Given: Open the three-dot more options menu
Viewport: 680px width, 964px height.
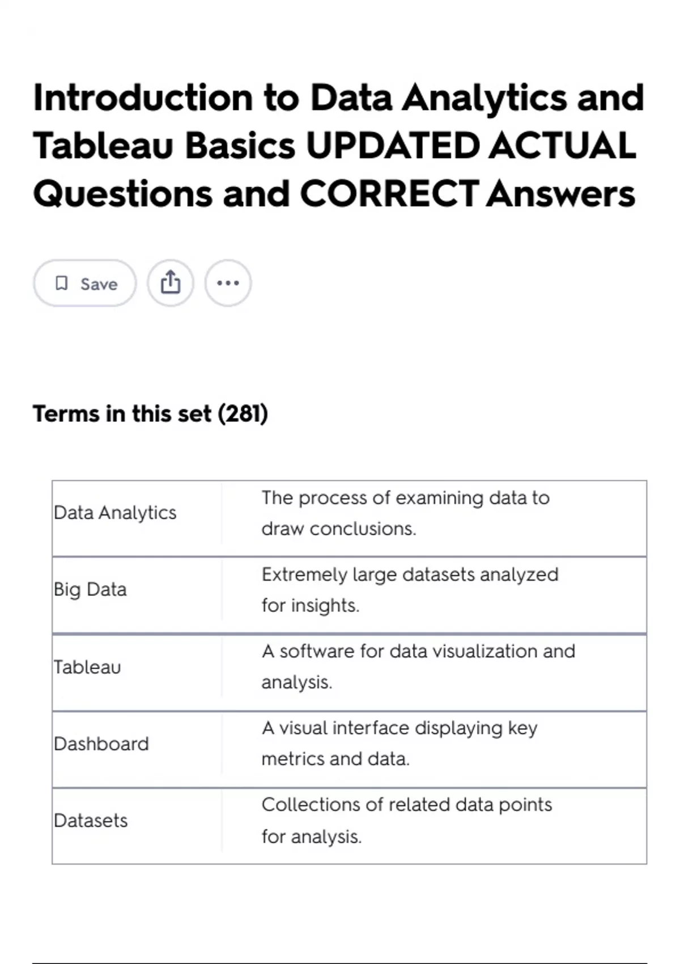Looking at the screenshot, I should click(x=228, y=283).
